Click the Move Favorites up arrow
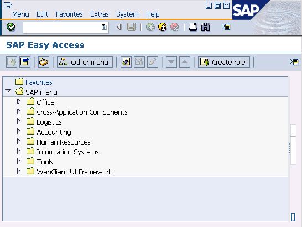The height and width of the screenshot is (227, 302). pos(185,62)
